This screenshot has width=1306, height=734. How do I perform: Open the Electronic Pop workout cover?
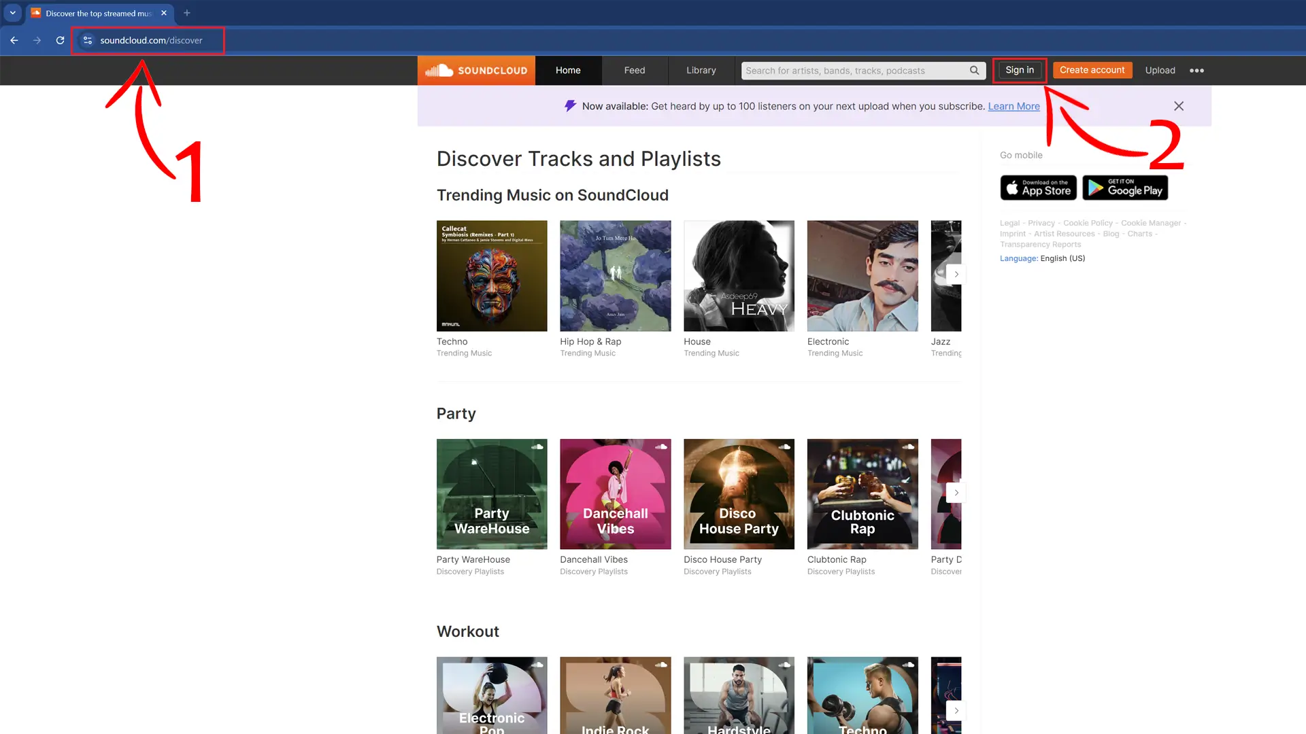492,695
